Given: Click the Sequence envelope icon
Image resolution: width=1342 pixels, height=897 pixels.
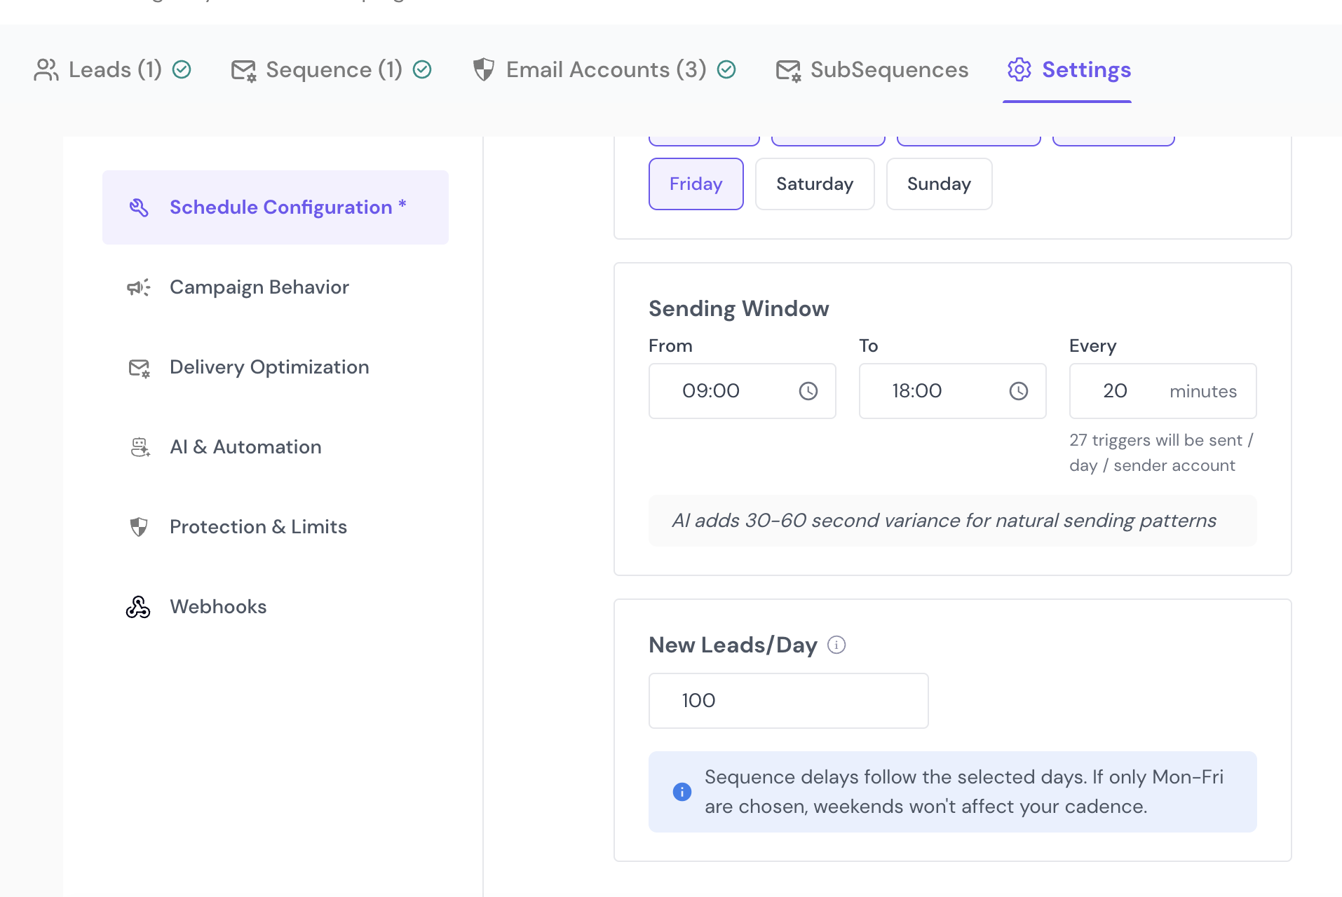Looking at the screenshot, I should (x=243, y=70).
